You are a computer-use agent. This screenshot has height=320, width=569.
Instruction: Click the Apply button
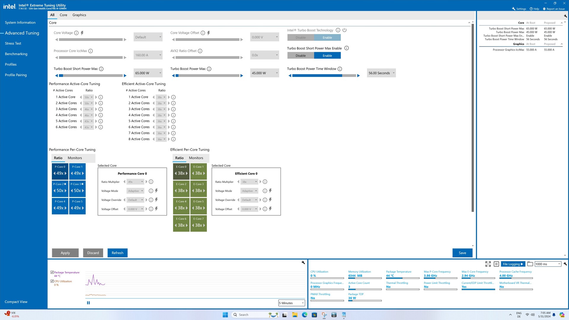[x=65, y=253]
